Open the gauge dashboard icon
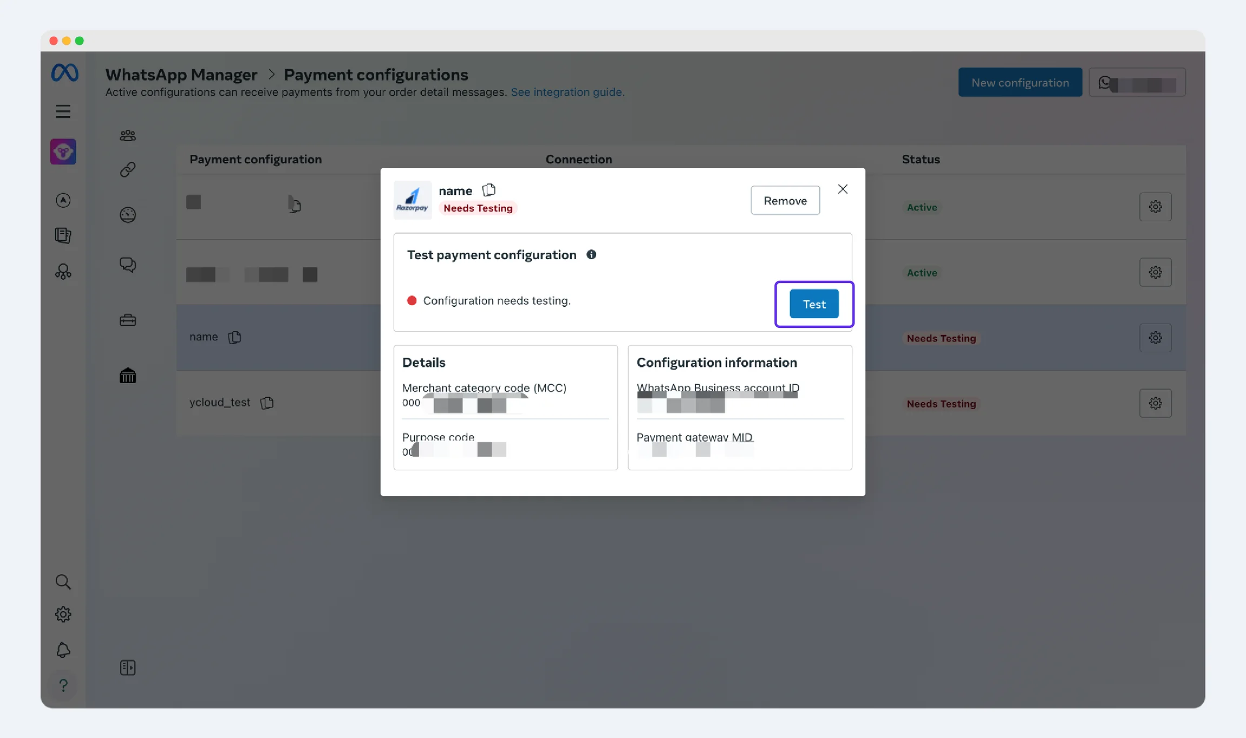This screenshot has width=1246, height=738. point(128,215)
